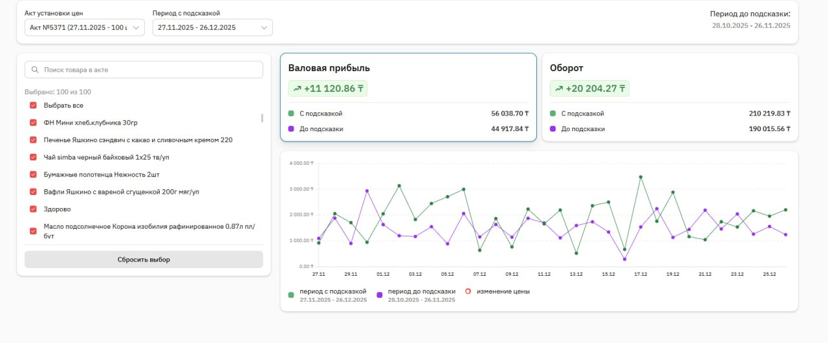Click purple До подсказки dot in Валовая прибыль
The image size is (828, 343).
291,129
